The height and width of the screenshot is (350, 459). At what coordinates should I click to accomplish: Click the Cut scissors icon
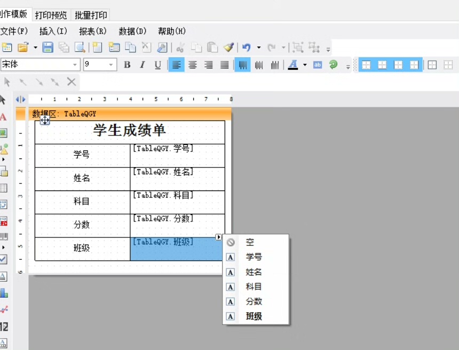pyautogui.click(x=180, y=47)
